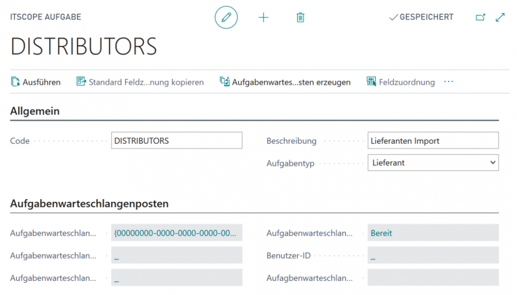The height and width of the screenshot is (295, 517).
Task: Click the expand to full screen arrows
Action: [500, 18]
